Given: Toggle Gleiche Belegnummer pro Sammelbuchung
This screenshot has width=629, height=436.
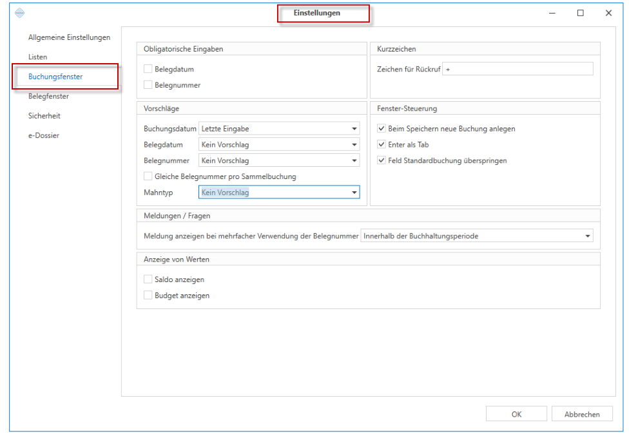Looking at the screenshot, I should click(x=148, y=176).
